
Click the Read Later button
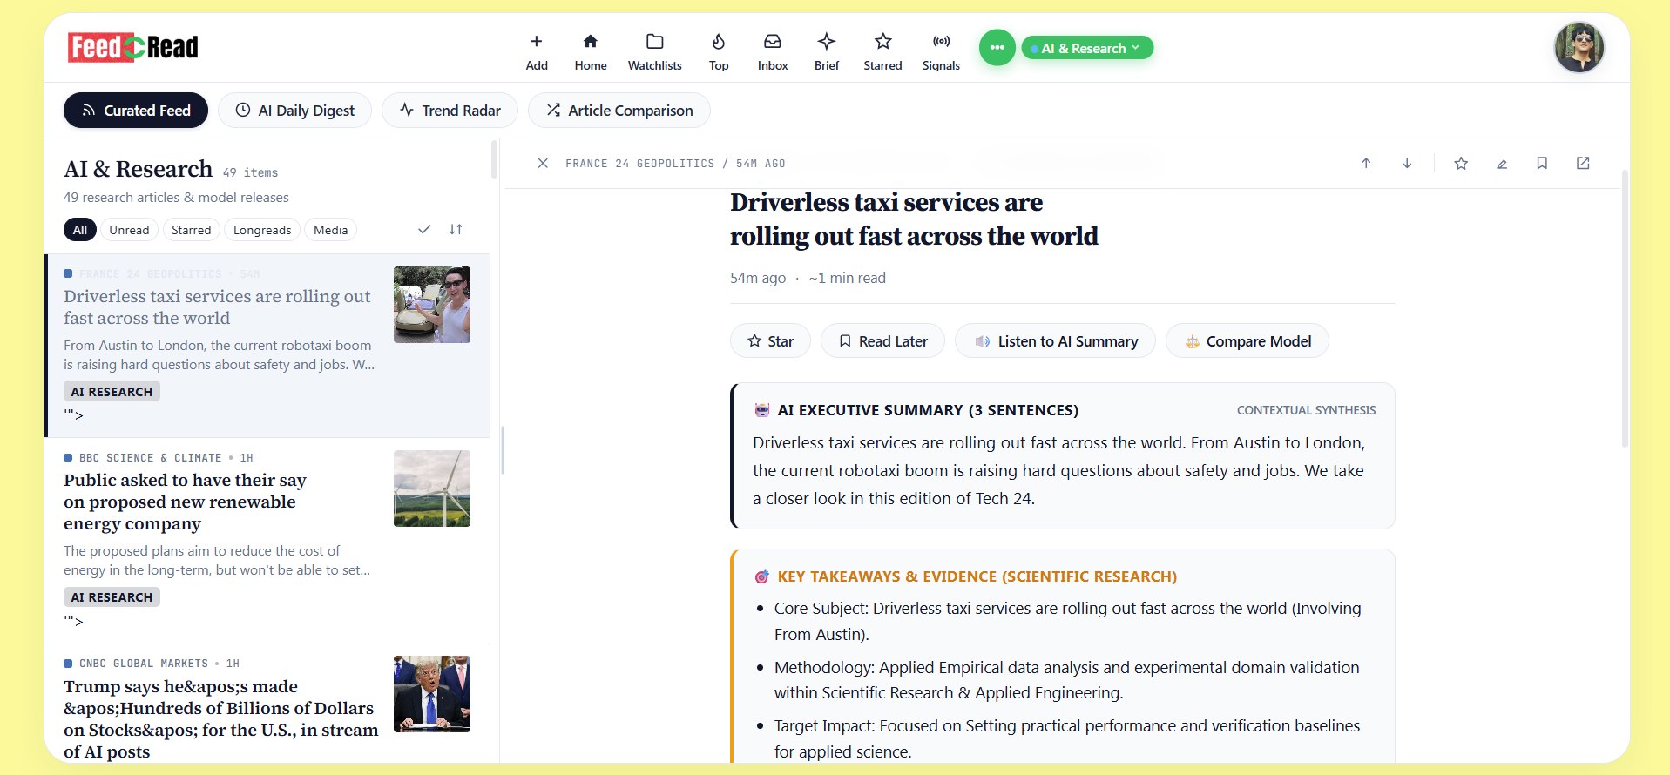882,341
